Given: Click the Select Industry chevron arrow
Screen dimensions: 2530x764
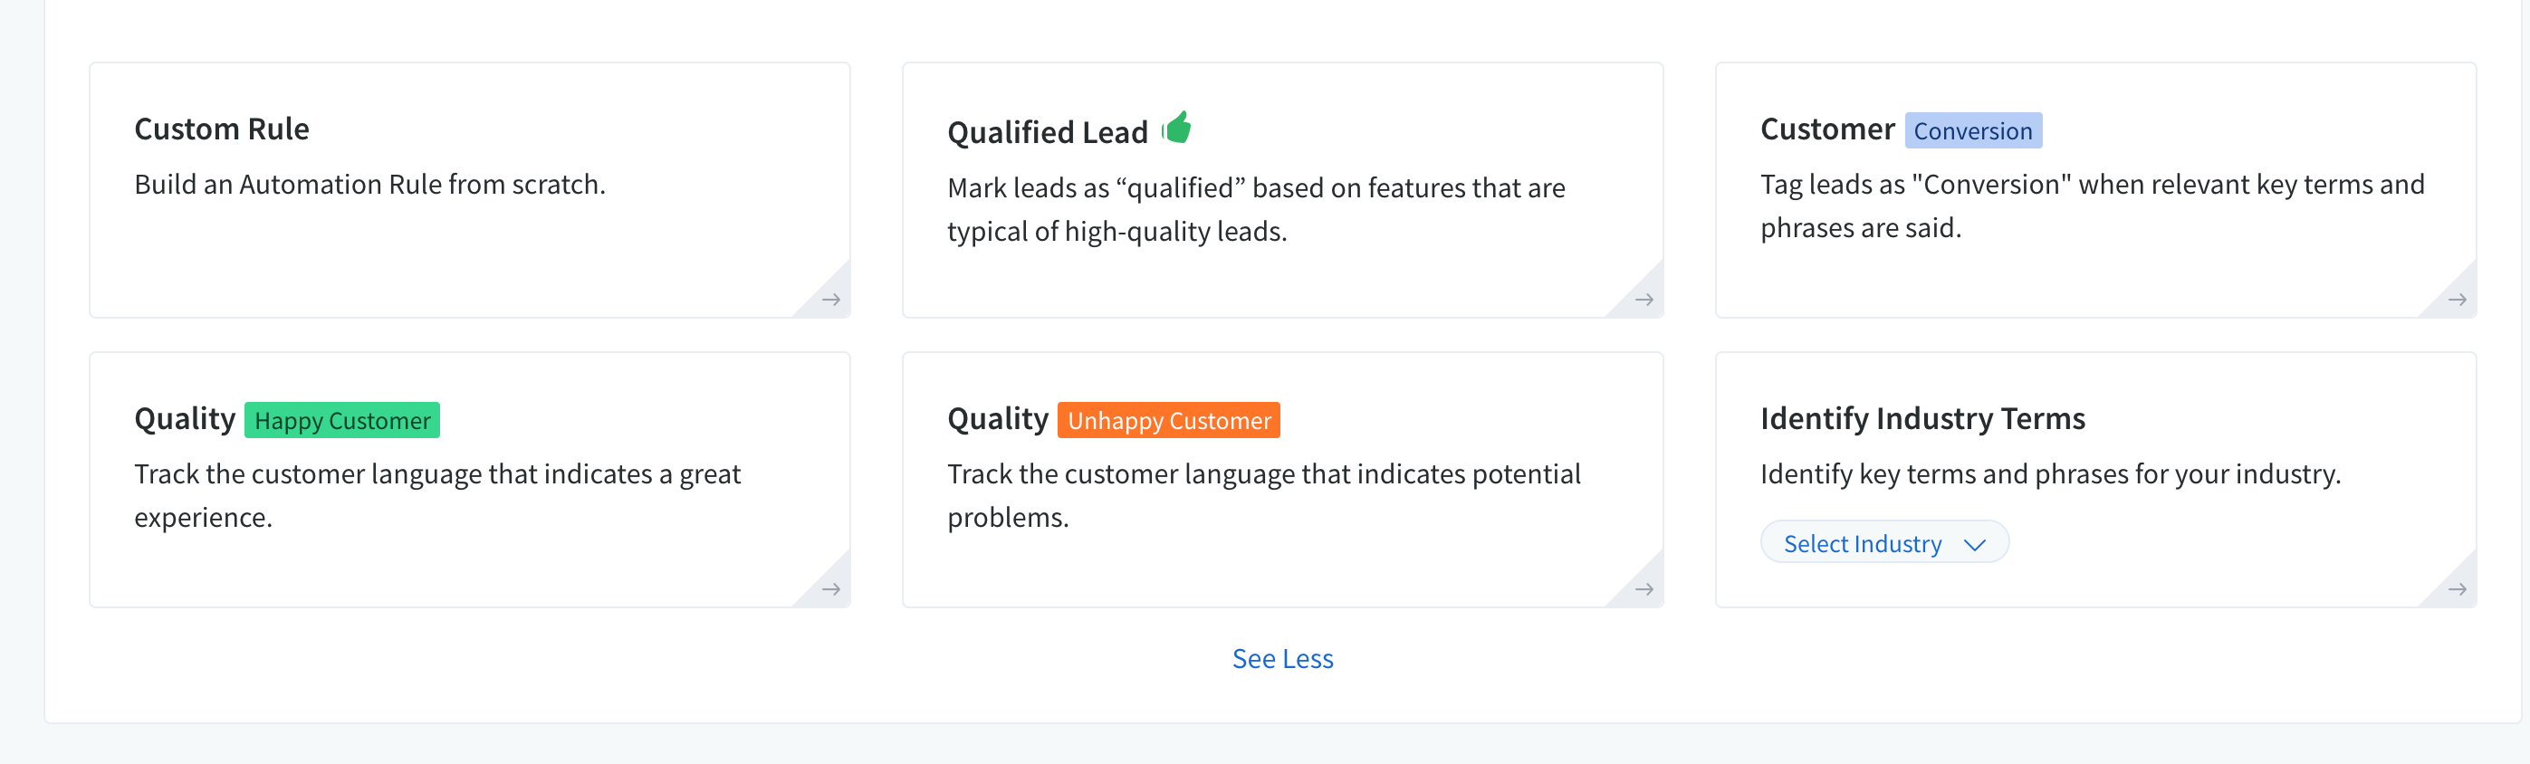Looking at the screenshot, I should (x=1974, y=544).
